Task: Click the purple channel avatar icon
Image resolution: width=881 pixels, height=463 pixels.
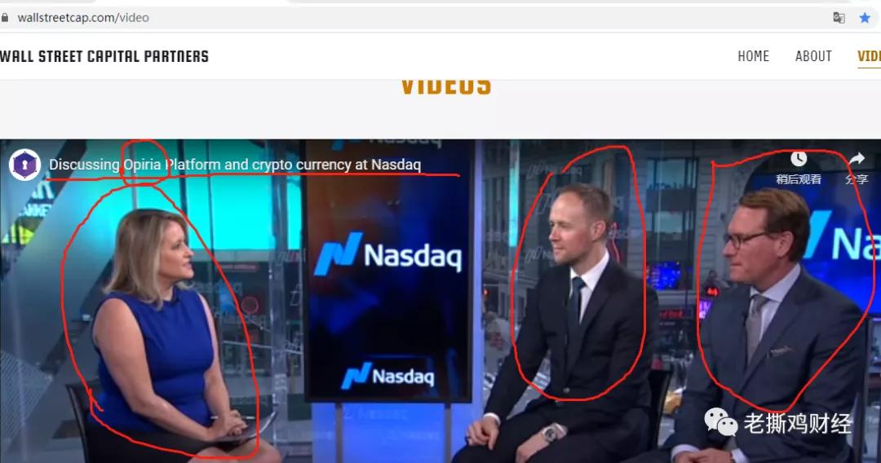Action: pyautogui.click(x=24, y=165)
